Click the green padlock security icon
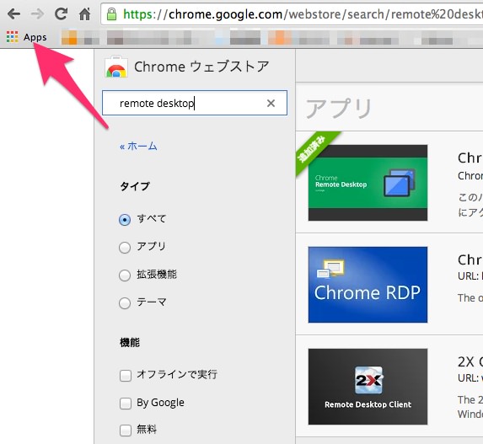The height and width of the screenshot is (444, 483). tap(111, 14)
